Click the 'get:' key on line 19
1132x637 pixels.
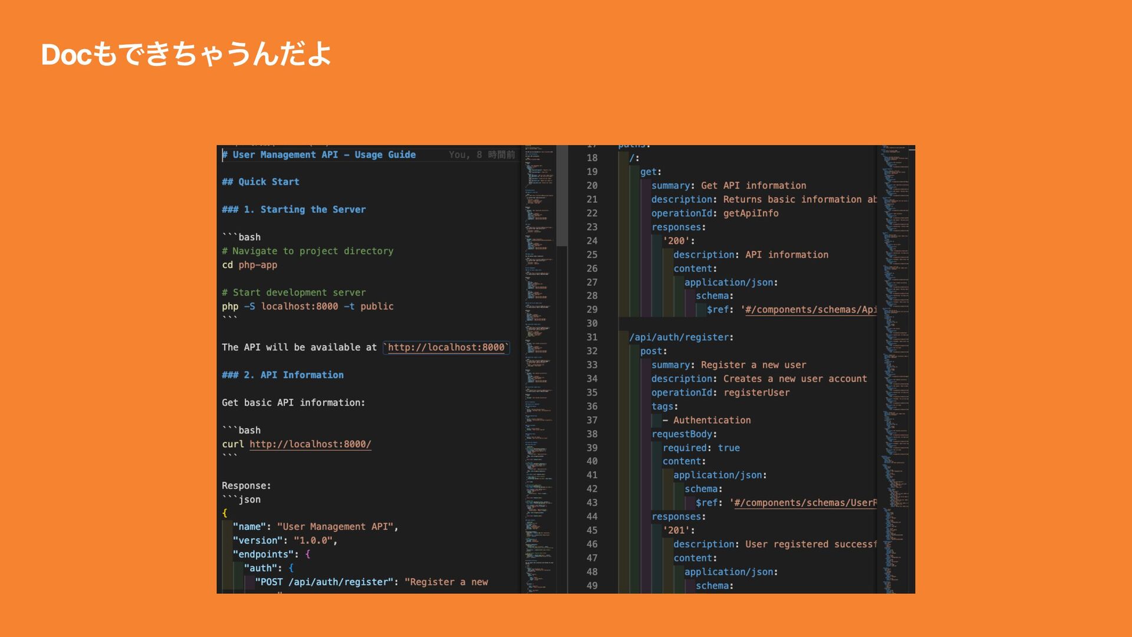(x=651, y=172)
